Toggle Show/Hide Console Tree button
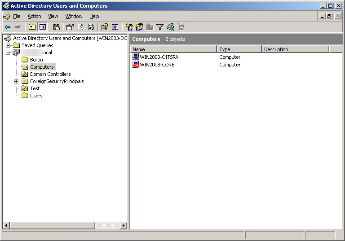 [x=43, y=27]
